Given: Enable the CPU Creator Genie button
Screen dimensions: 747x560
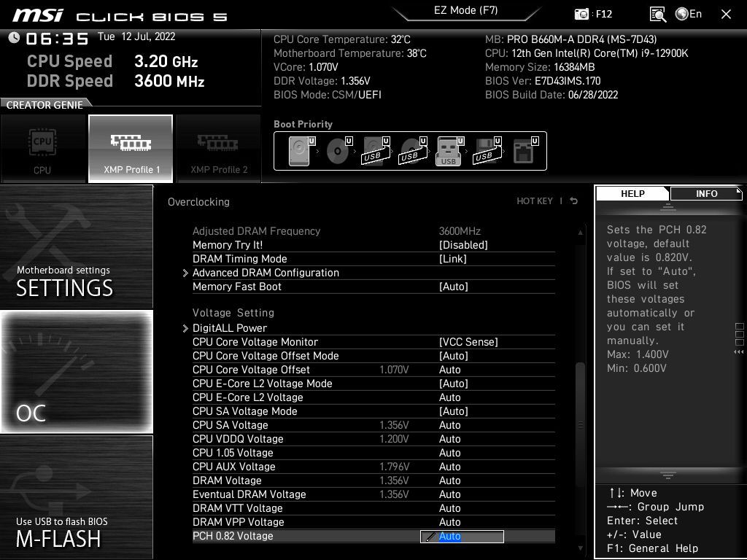Looking at the screenshot, I should (43, 149).
